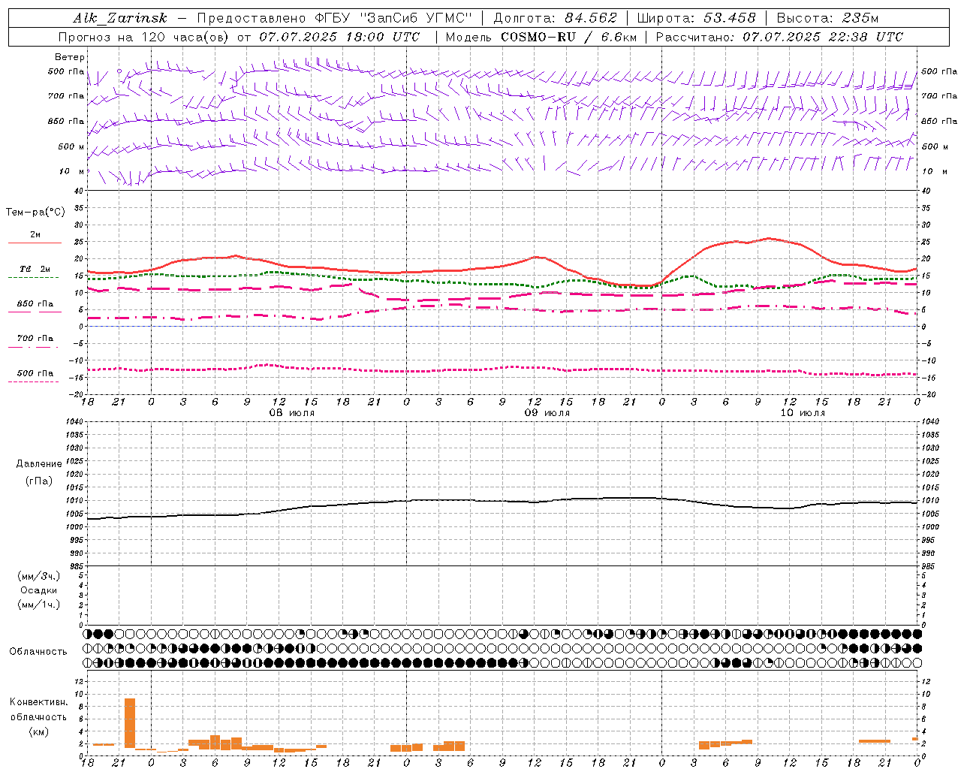
Task: Click the Td 2м dew point legend label
Action: pos(35,269)
